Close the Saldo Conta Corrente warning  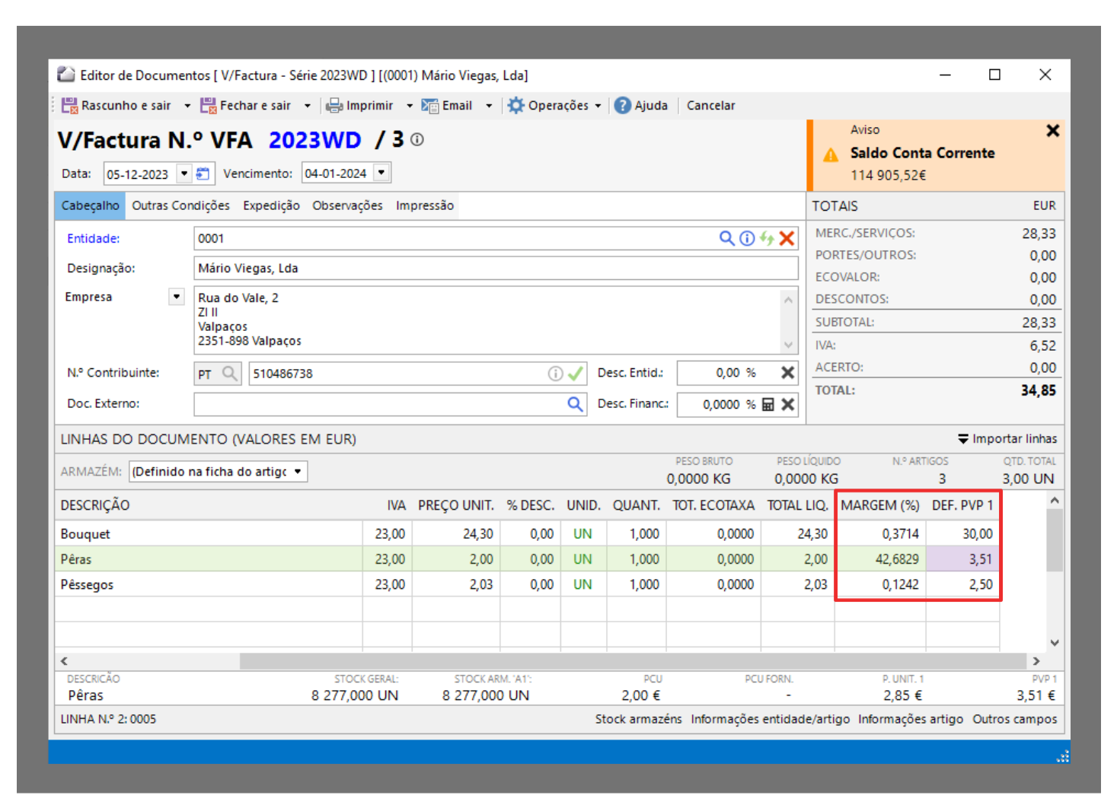(1052, 131)
